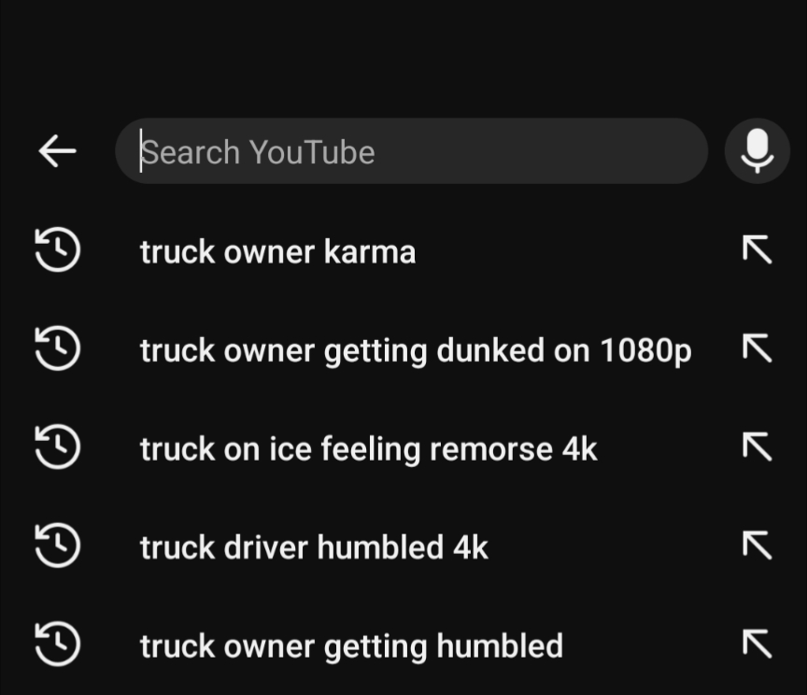Click history icon beside "truck driver humbled 4k"
This screenshot has height=695, width=807.
click(x=57, y=546)
